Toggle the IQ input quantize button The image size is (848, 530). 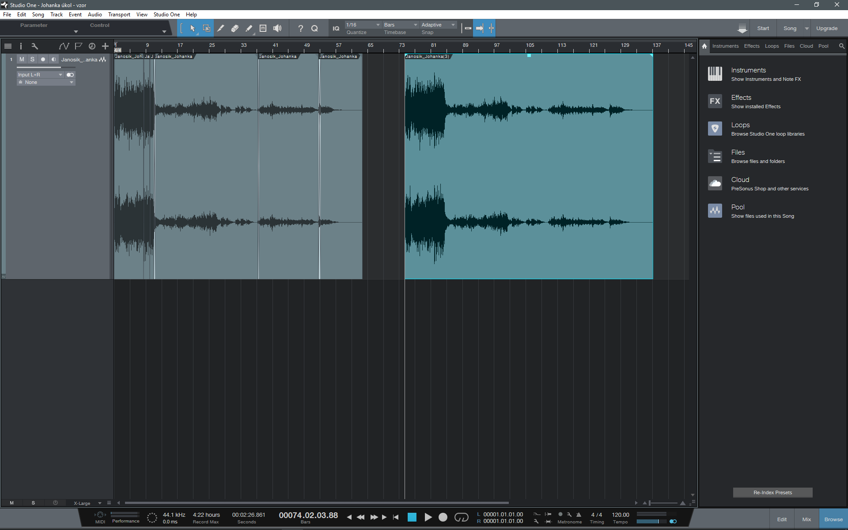336,28
